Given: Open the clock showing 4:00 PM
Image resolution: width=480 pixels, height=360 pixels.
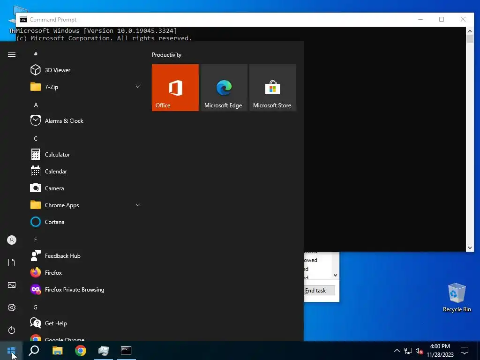Looking at the screenshot, I should (440, 351).
